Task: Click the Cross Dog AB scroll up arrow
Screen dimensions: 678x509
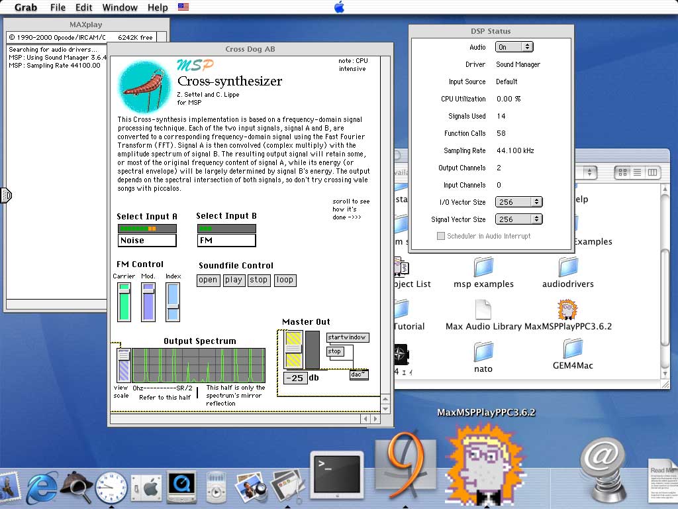Action: [x=385, y=399]
